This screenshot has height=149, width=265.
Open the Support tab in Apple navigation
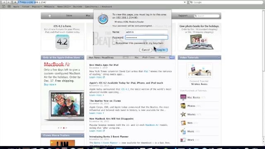[x=183, y=16]
